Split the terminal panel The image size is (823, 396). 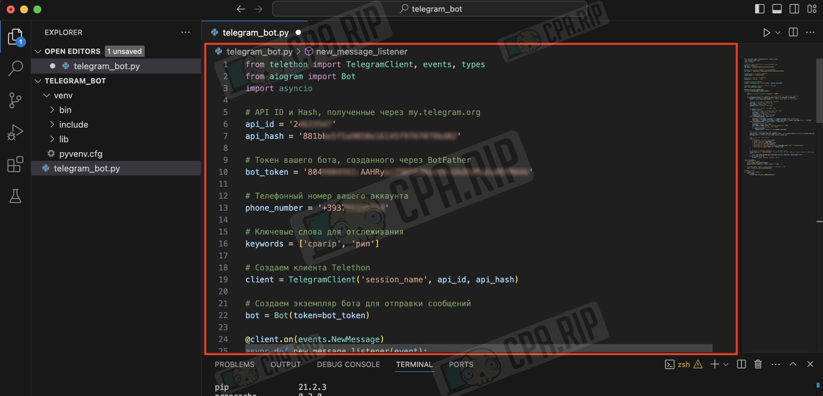[741, 364]
